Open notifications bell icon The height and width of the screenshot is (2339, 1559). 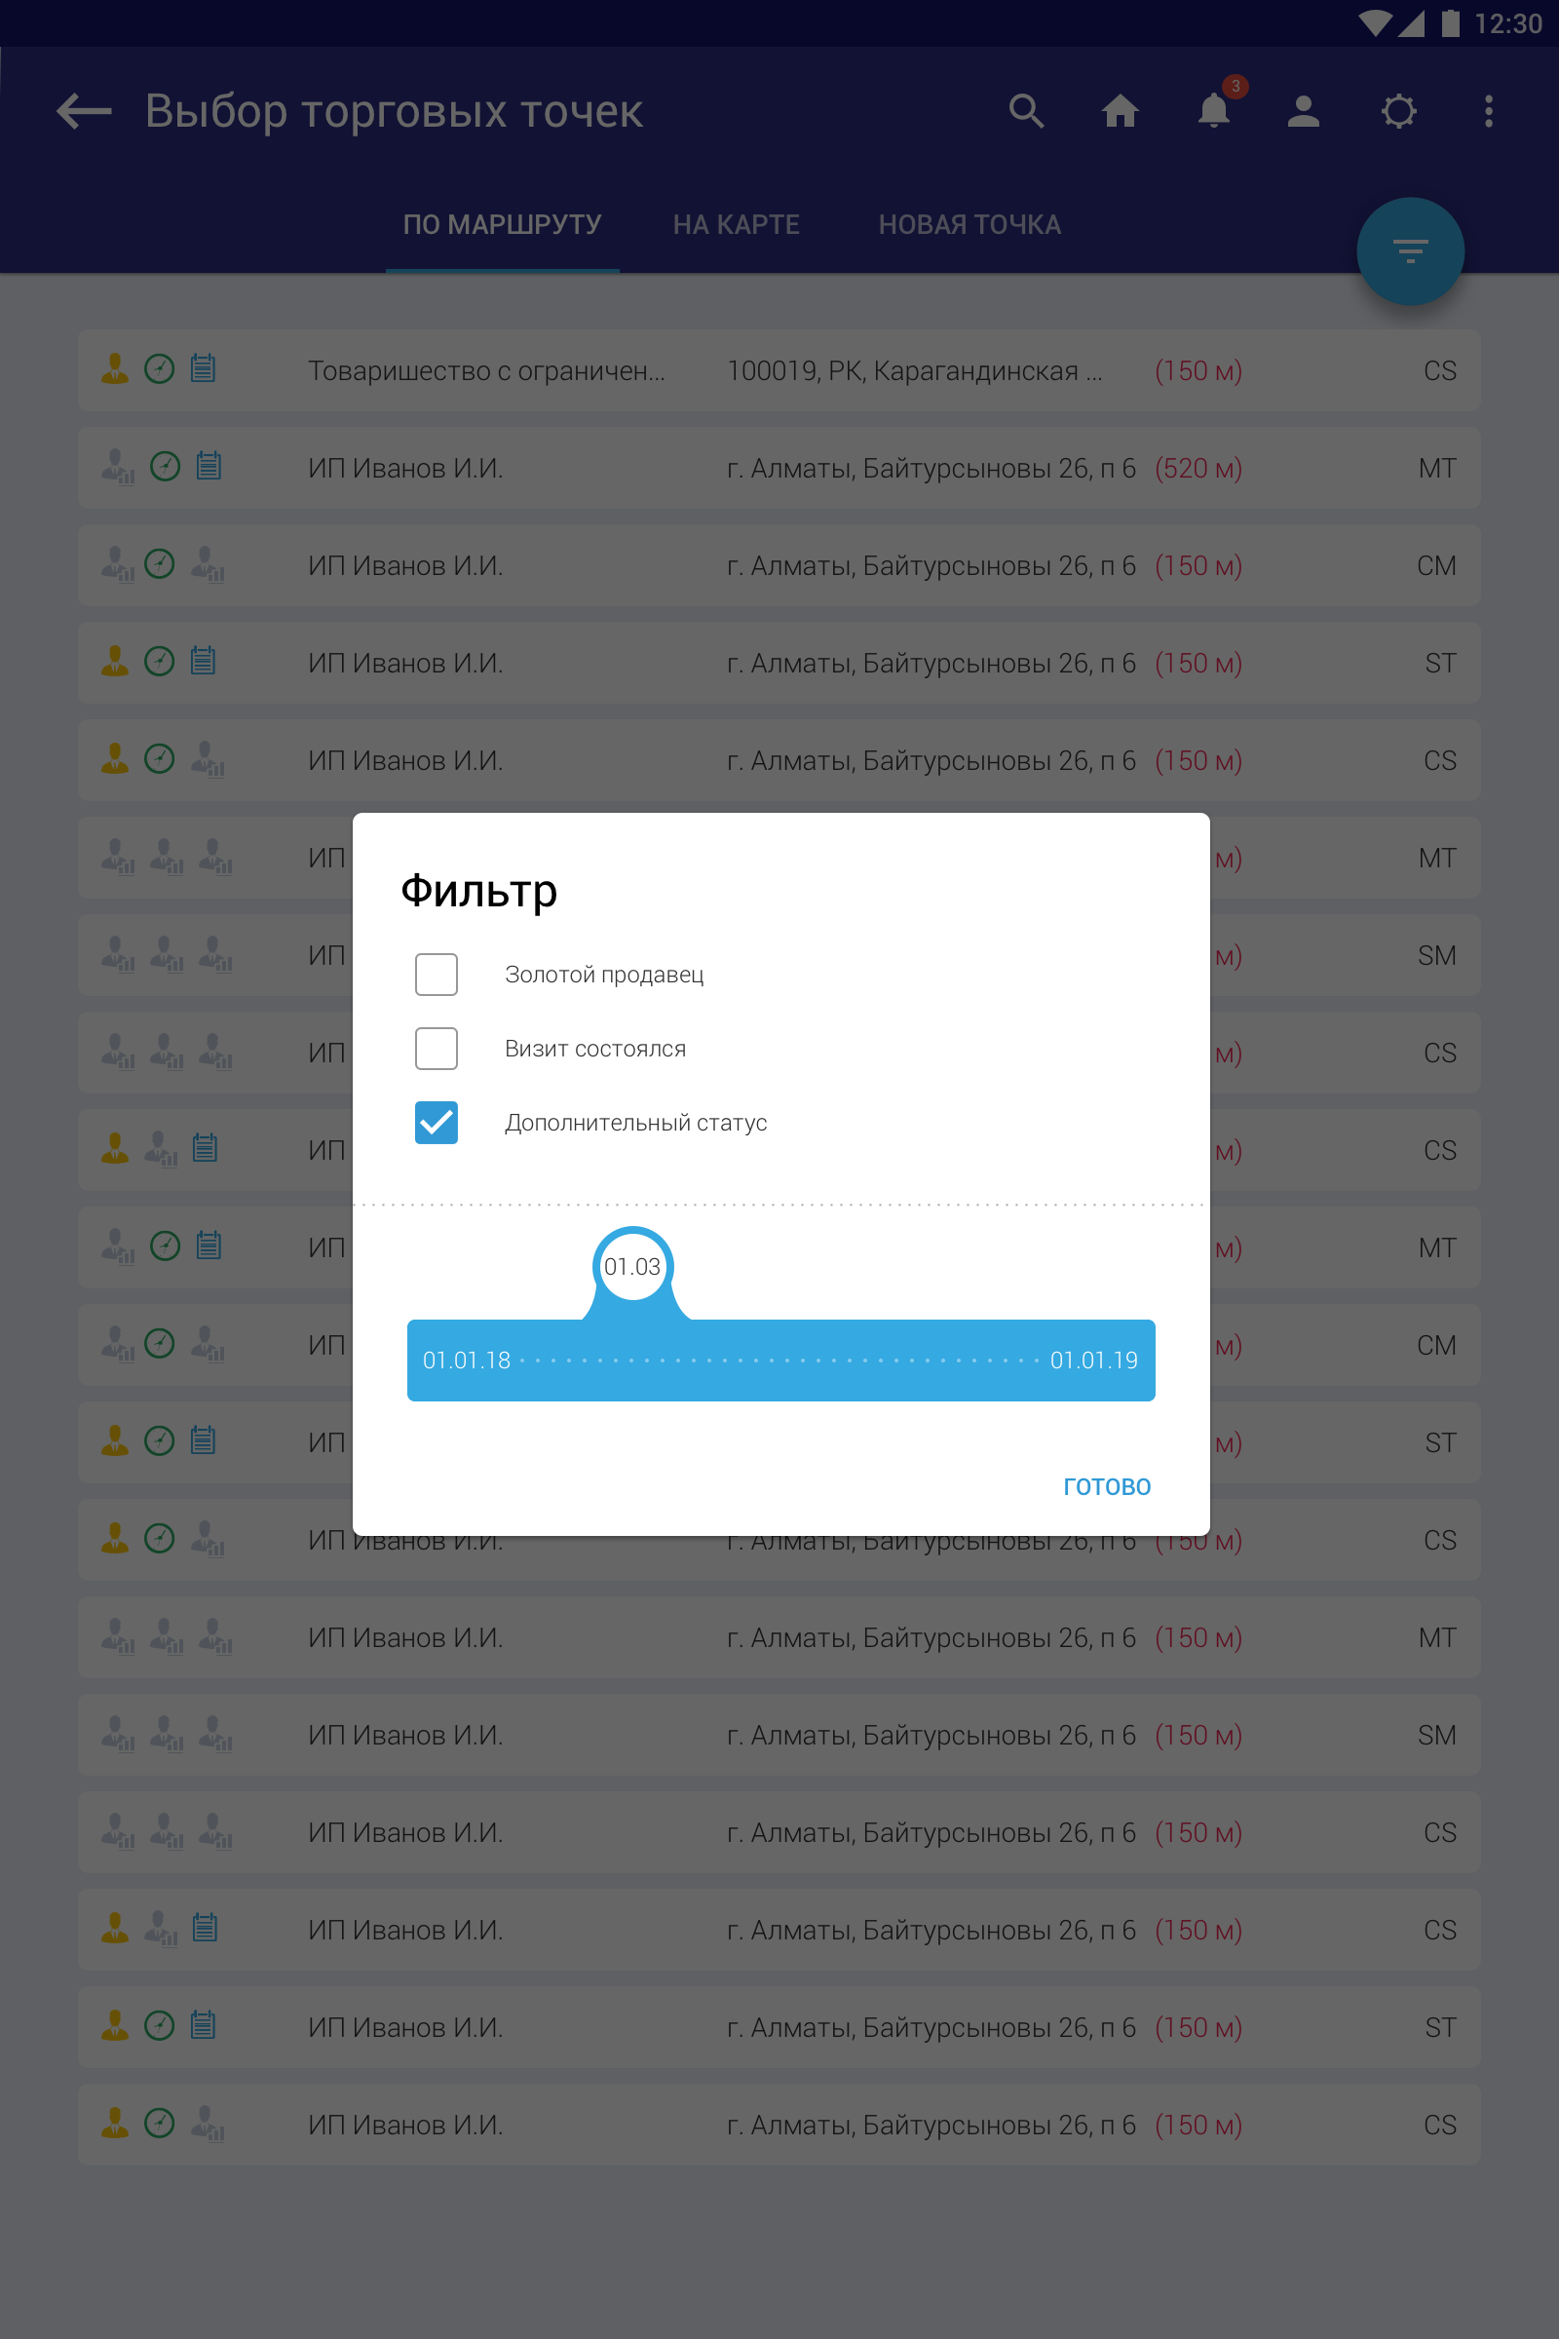1214,111
